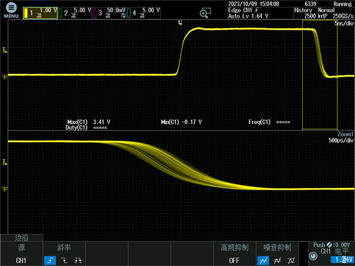Toggle 高频抑制 HF rejection OFF
Image resolution: width=355 pixels, height=266 pixels.
234,254
